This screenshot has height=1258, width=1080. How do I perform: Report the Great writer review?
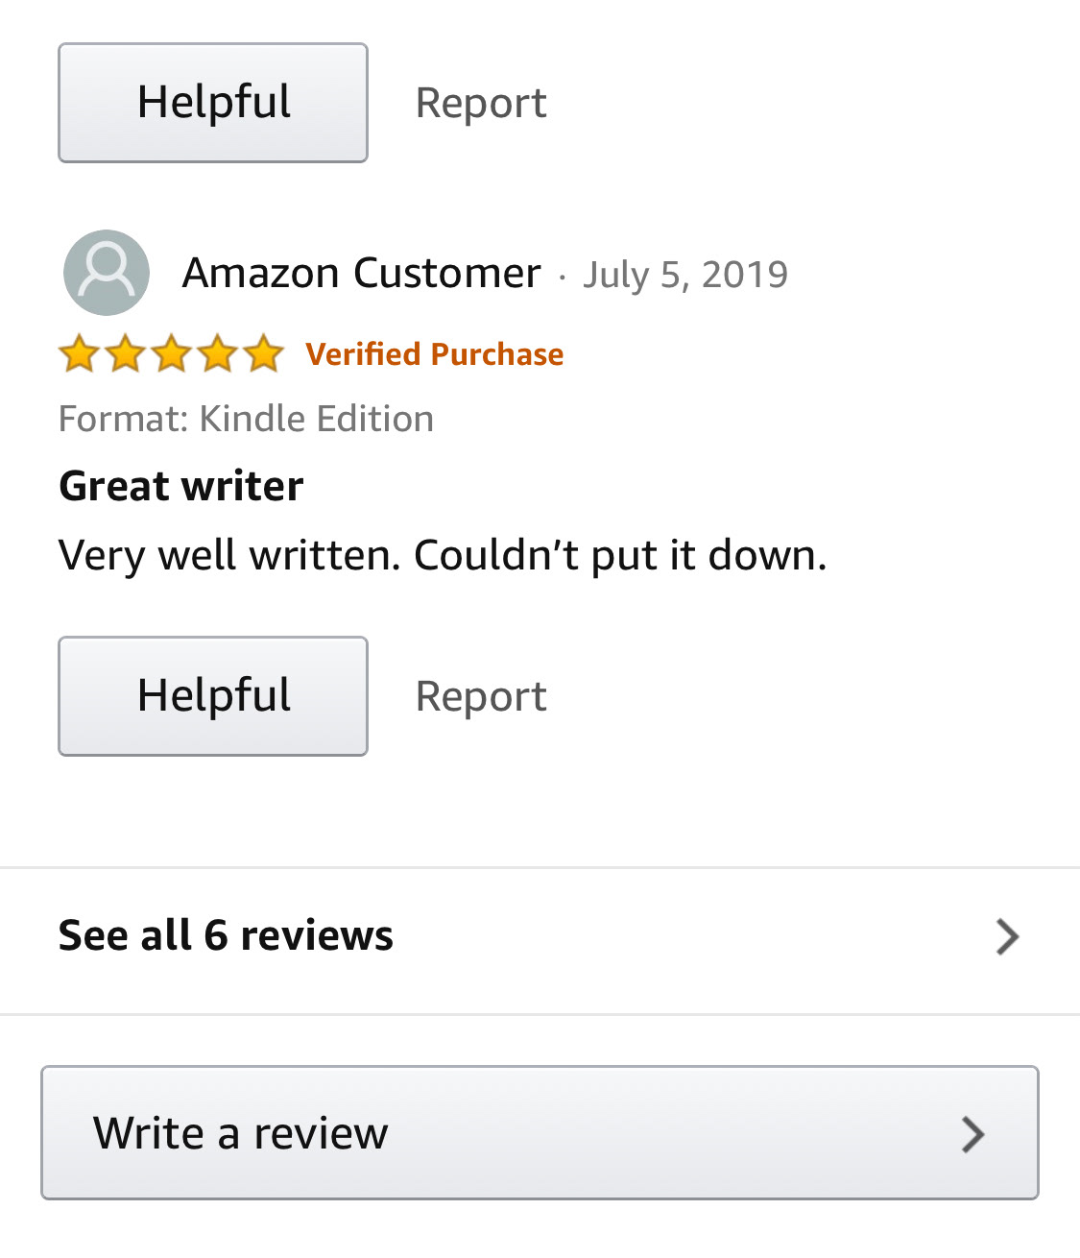pos(481,696)
